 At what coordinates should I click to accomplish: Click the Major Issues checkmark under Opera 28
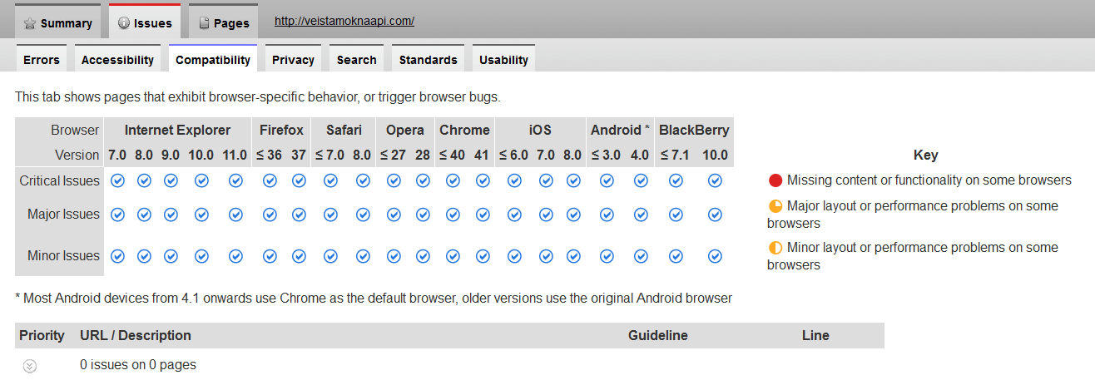(423, 215)
